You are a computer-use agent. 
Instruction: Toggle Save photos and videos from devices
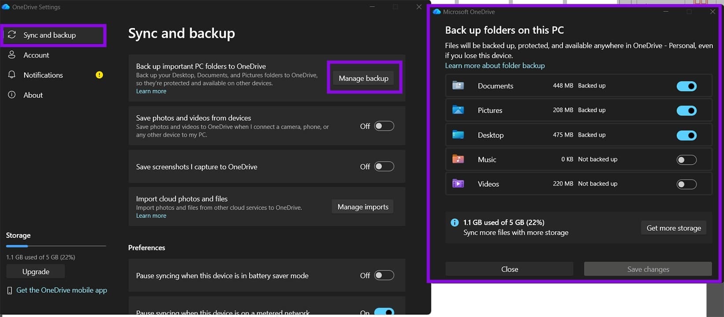(384, 126)
